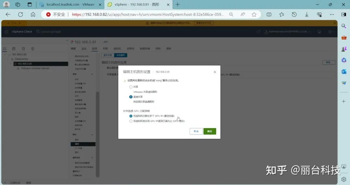The width and height of the screenshot is (350, 185).
Task: Refresh the vSphere Client view
Action: tap(258, 32)
